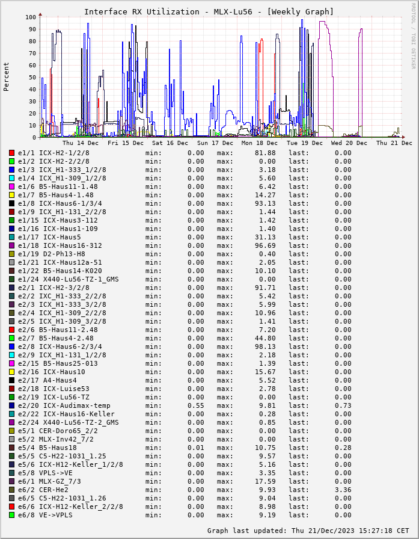Click the blue swatch for e2/8 ICX-Haus6-2/3/4
Image resolution: width=419 pixels, height=539 pixels.
pyautogui.click(x=11, y=346)
